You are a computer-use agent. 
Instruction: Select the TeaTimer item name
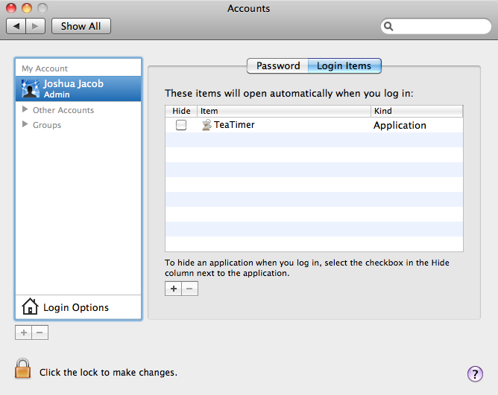[x=234, y=125]
